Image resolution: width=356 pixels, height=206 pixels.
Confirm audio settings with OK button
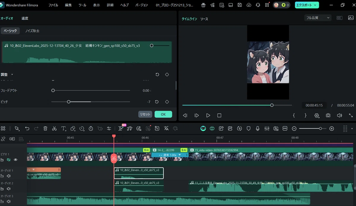(x=163, y=114)
